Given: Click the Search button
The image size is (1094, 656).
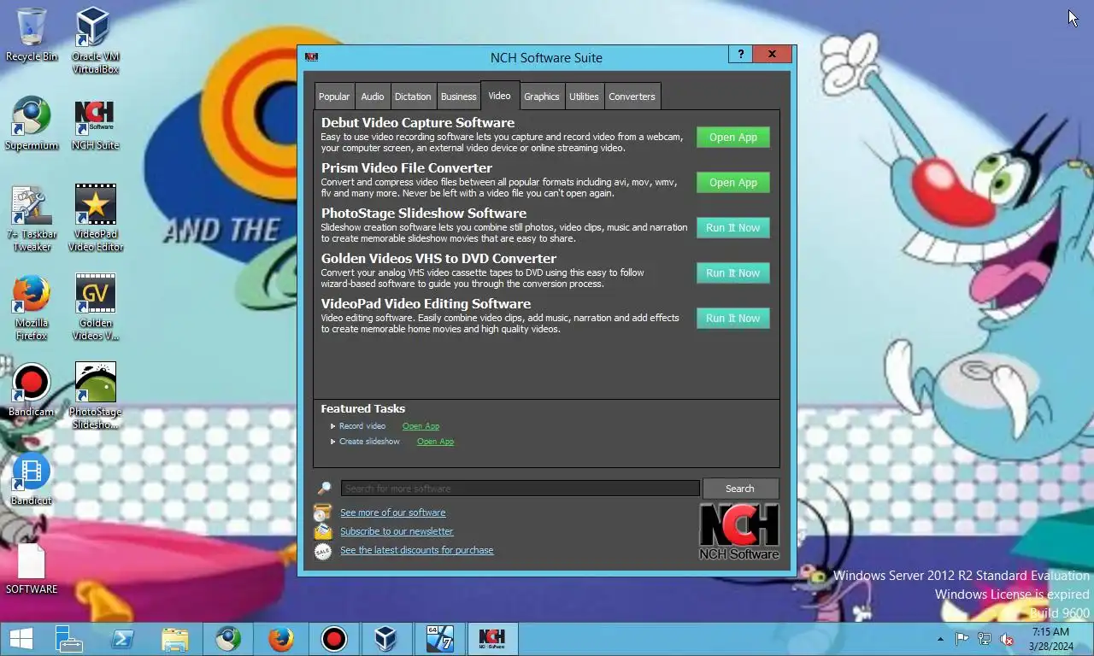Looking at the screenshot, I should [740, 489].
